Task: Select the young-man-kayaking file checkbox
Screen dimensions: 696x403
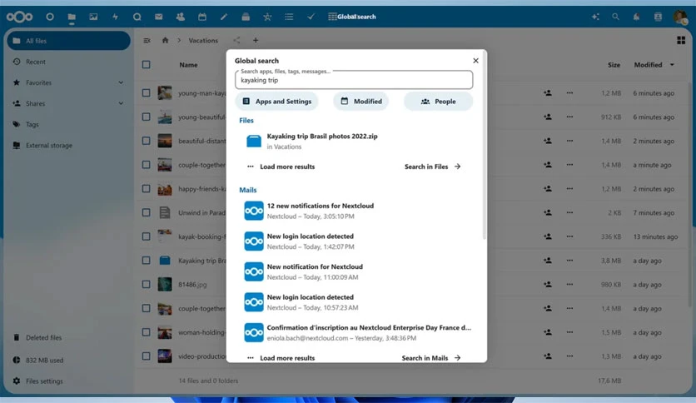Action: pyautogui.click(x=146, y=93)
